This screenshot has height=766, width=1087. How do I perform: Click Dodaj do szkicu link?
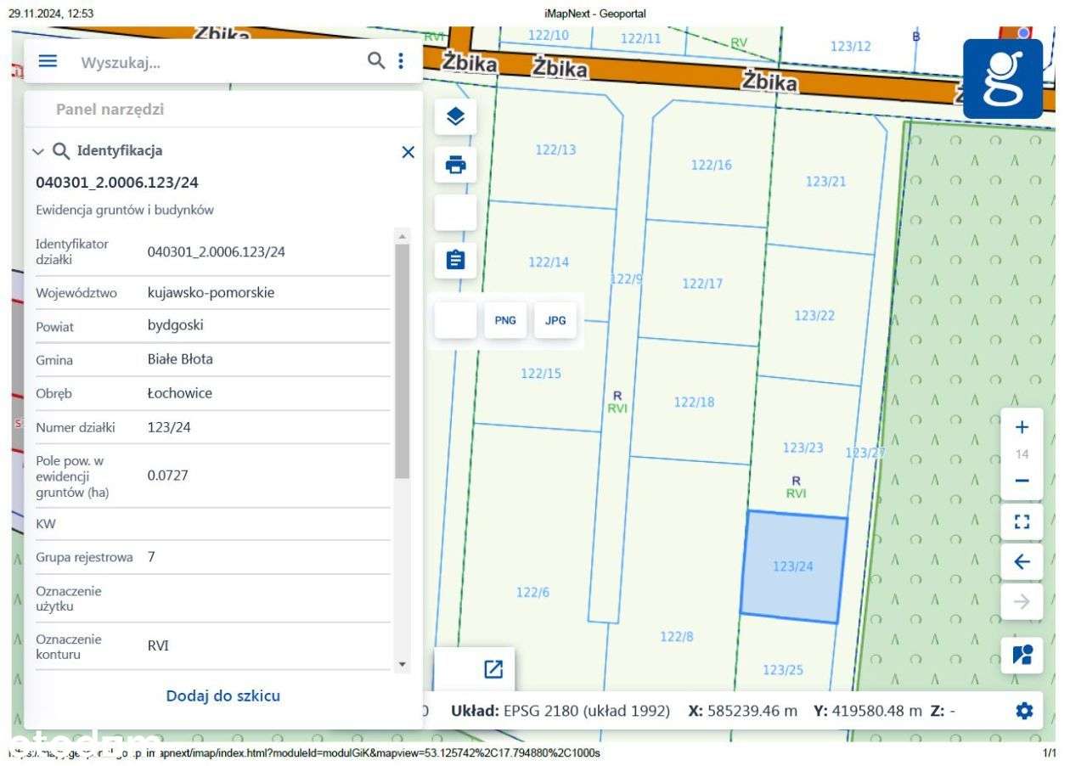(223, 696)
